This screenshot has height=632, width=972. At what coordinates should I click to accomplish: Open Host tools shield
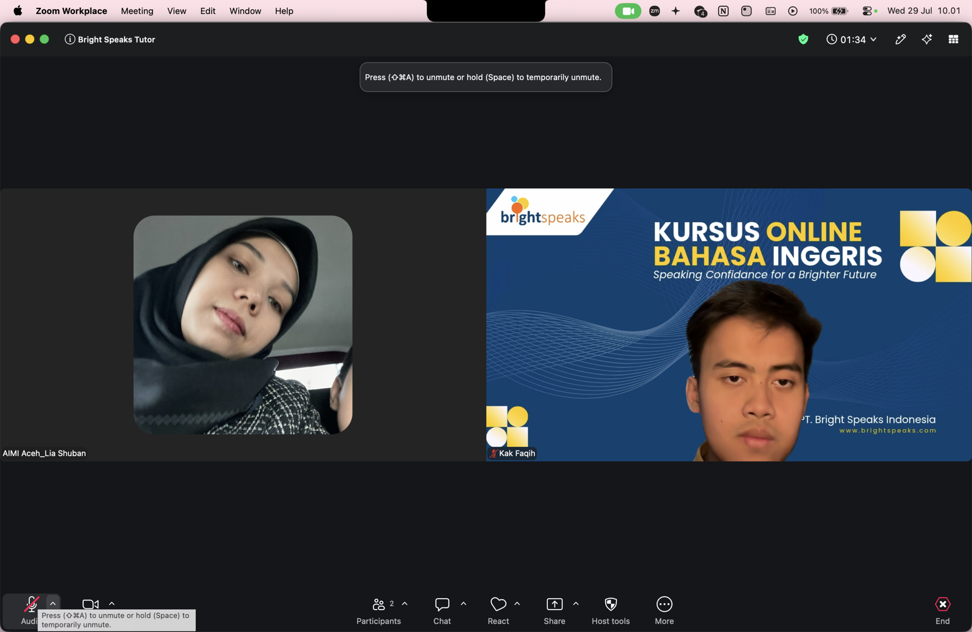[x=611, y=611]
